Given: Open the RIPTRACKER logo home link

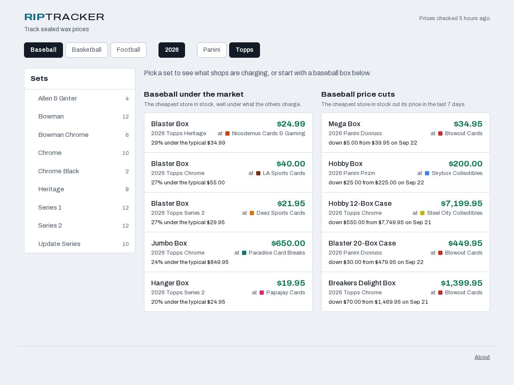Looking at the screenshot, I should click(64, 17).
